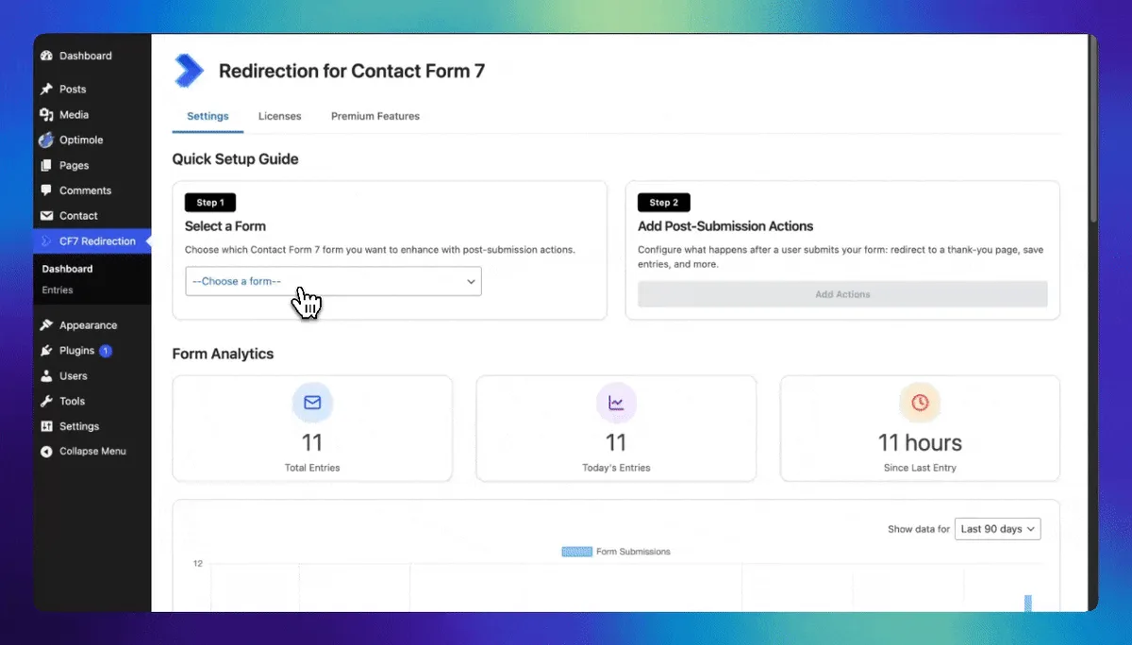Open the Entries submenu link
This screenshot has width=1132, height=645.
point(58,289)
